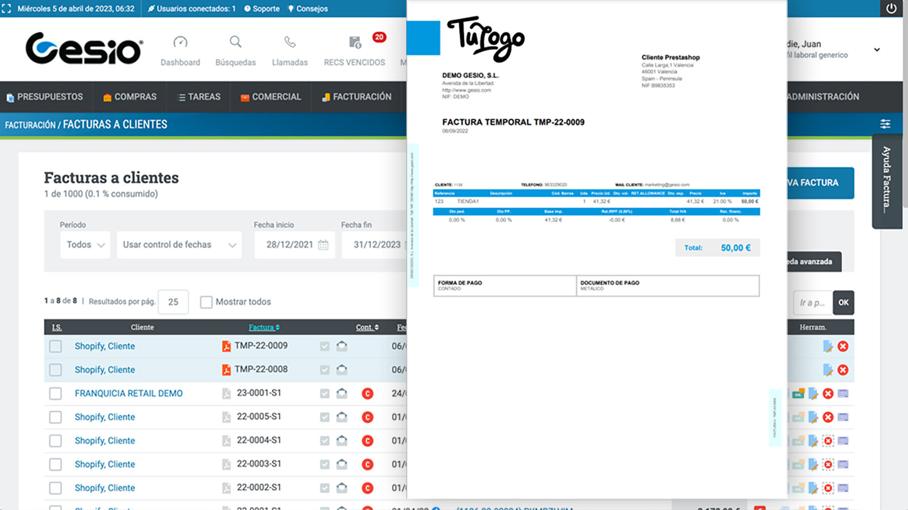Select row checkbox for invoice 22-0004-S1

coord(55,441)
